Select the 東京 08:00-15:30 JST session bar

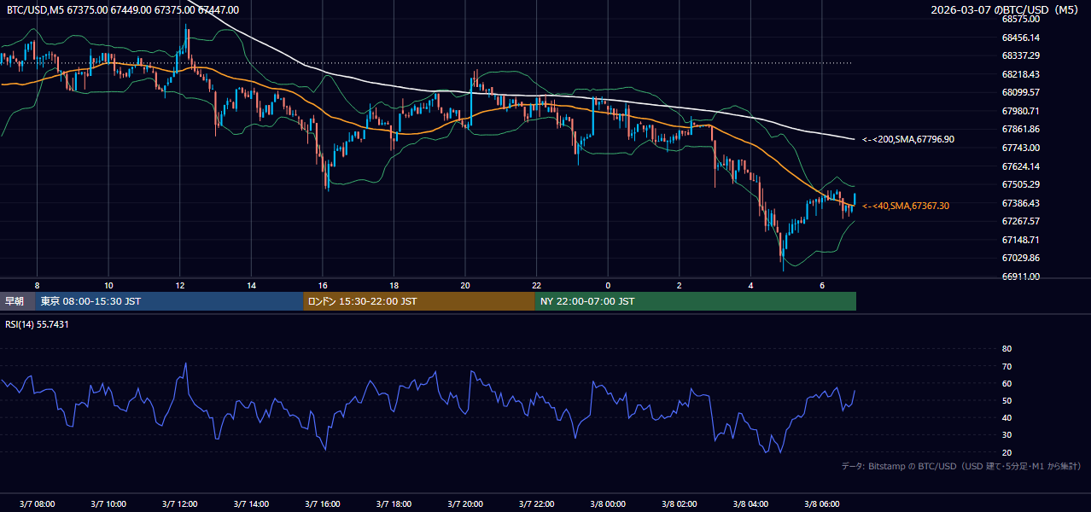(x=170, y=301)
